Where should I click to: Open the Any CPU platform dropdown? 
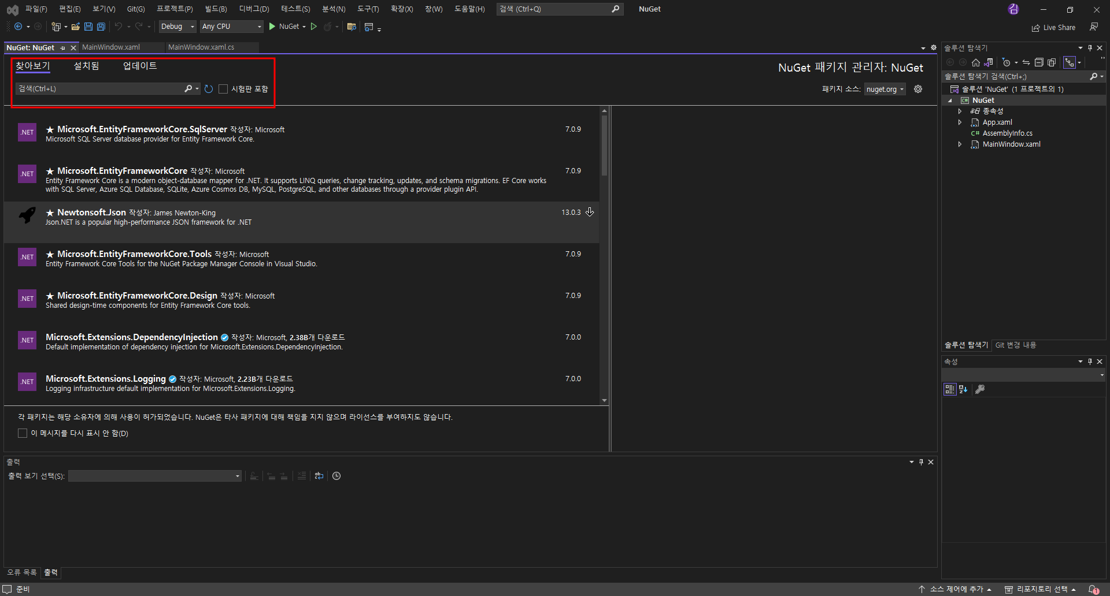[x=231, y=27]
